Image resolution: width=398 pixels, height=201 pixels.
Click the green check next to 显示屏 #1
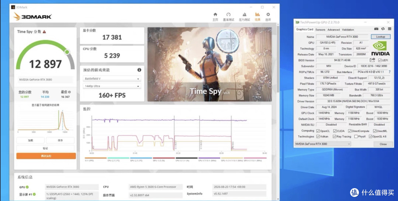34,194
